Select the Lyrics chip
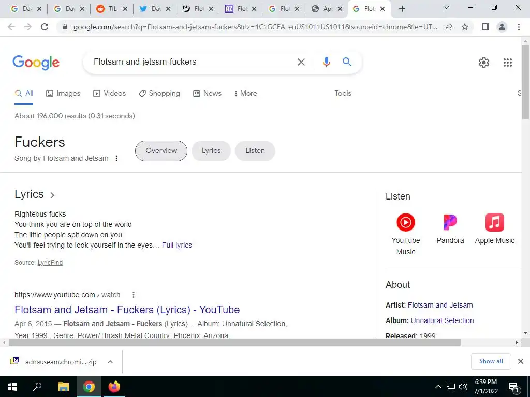This screenshot has height=397, width=530. pos(211,151)
